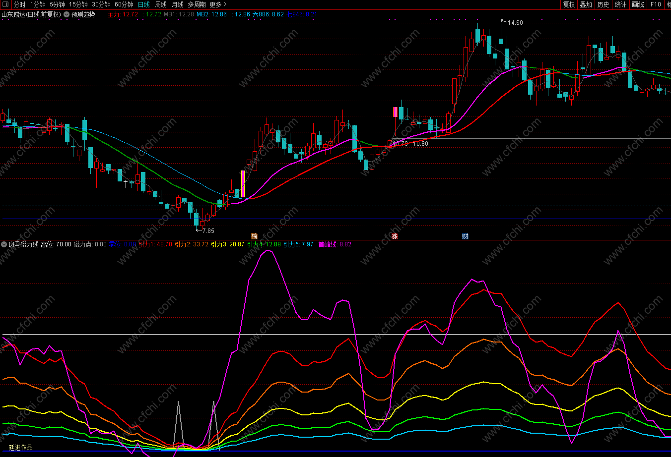671x457 pixels.
Task: Click the MB2: 12.86 value label
Action: [211, 14]
